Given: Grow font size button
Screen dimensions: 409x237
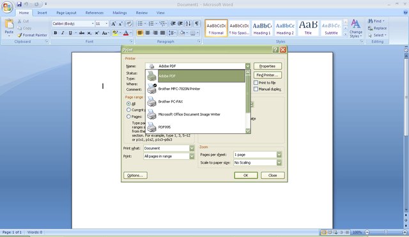Looking at the screenshot, I should pyautogui.click(x=113, y=24).
